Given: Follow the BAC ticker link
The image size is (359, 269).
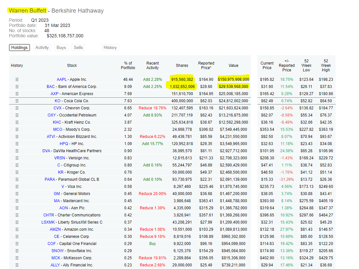Looking at the screenshot, I should point(51,87).
